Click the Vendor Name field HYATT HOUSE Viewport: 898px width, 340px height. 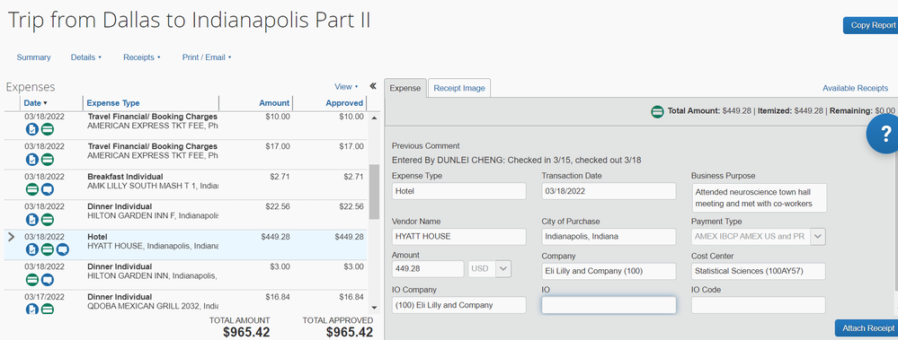[x=458, y=237]
